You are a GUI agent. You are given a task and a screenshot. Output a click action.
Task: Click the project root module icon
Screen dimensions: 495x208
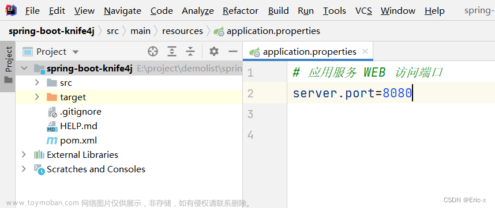[x=39, y=69]
